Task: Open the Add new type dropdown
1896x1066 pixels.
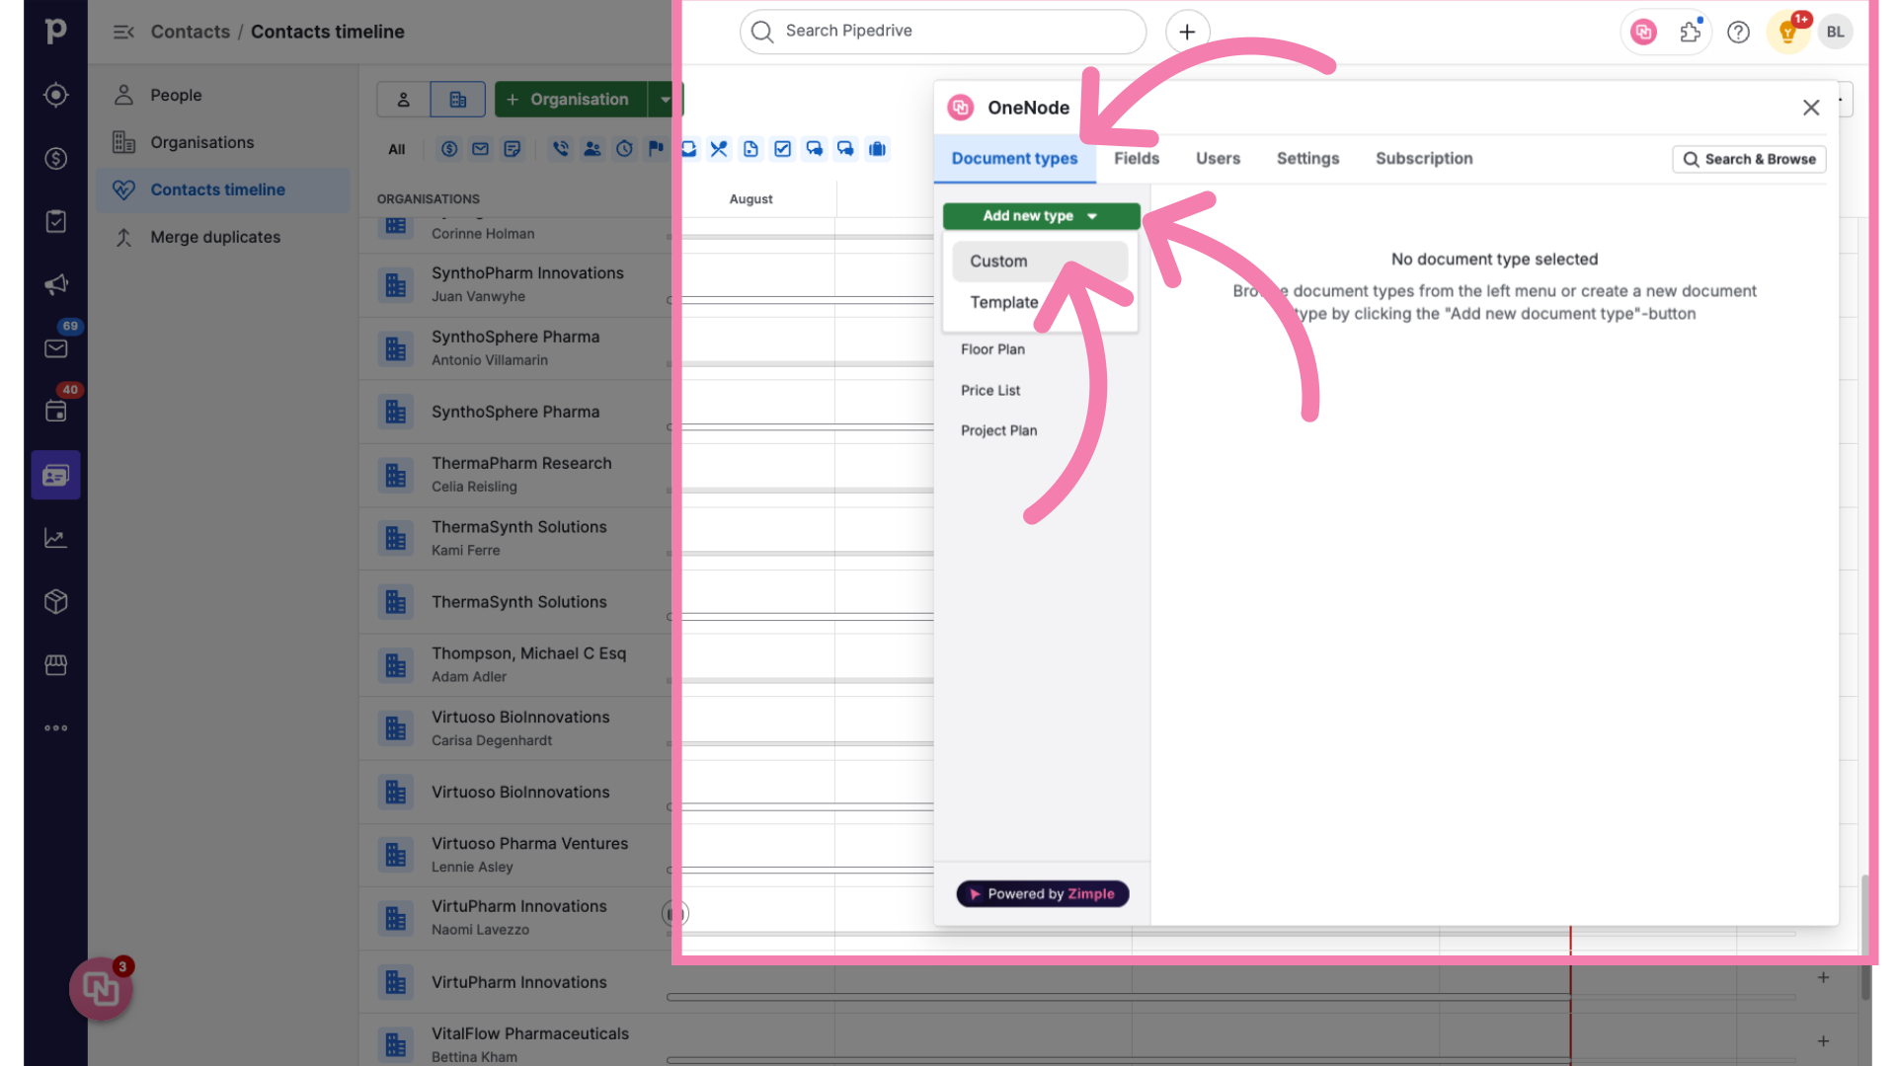Action: 1041,216
